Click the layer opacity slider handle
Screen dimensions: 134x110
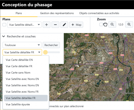[x=45, y=52]
